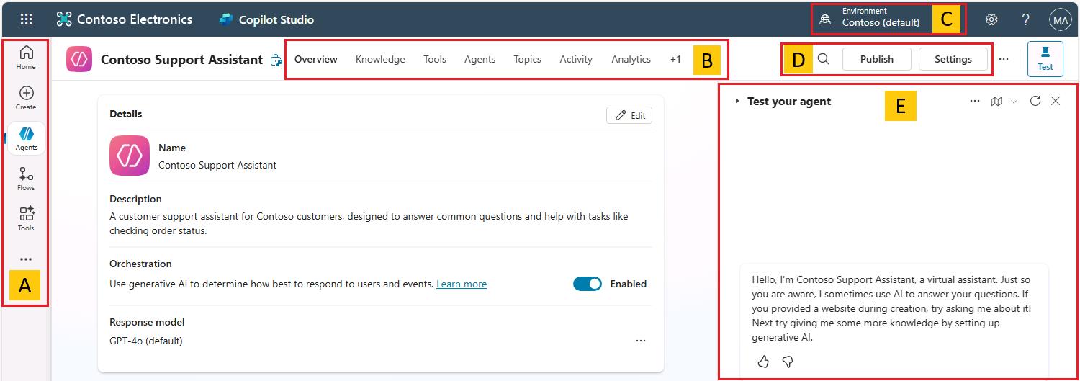Open more options next to Settings

(1004, 59)
